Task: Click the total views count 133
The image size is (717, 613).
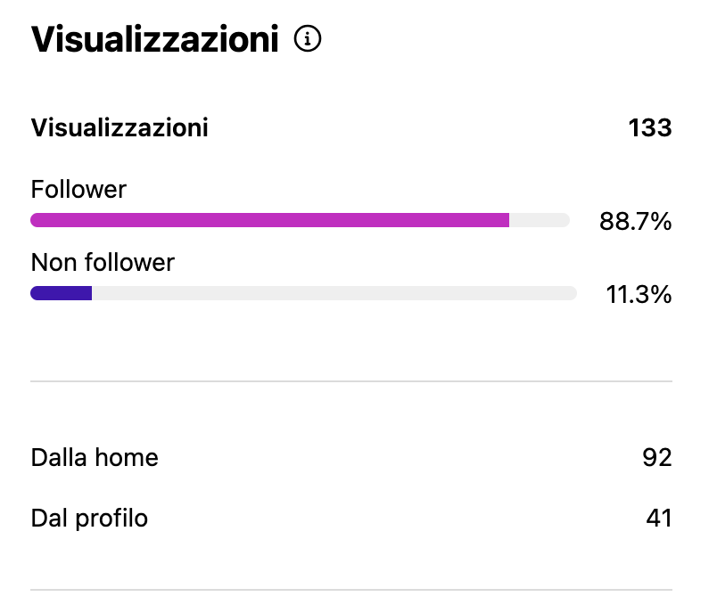Action: coord(649,128)
